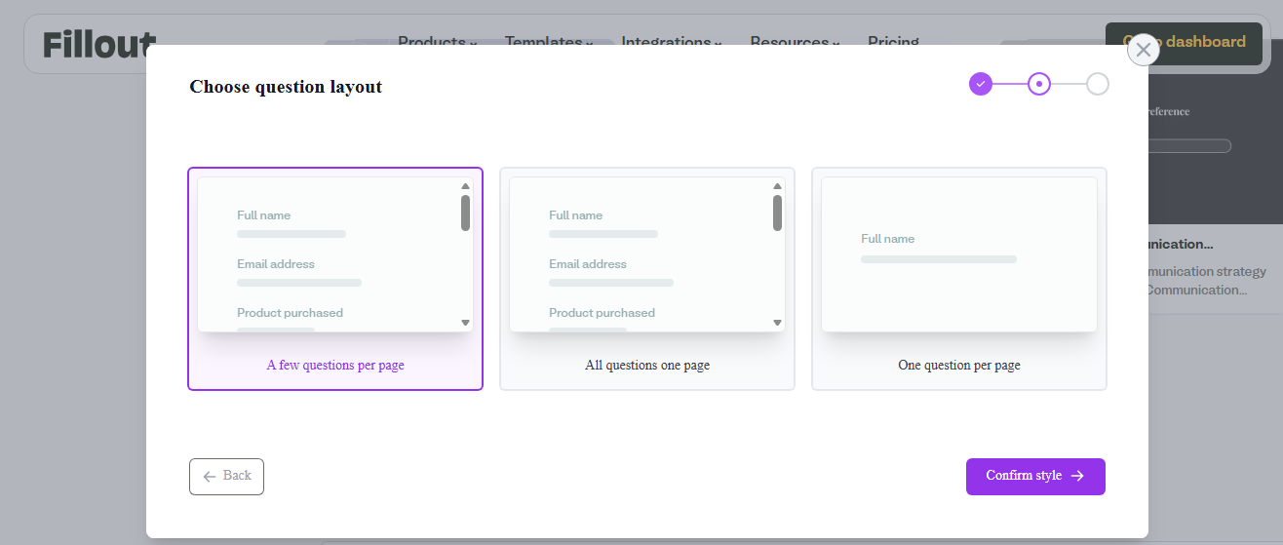Click scroll-down arrow in the few-questions preview
Viewport: 1283px width, 545px height.
465,323
